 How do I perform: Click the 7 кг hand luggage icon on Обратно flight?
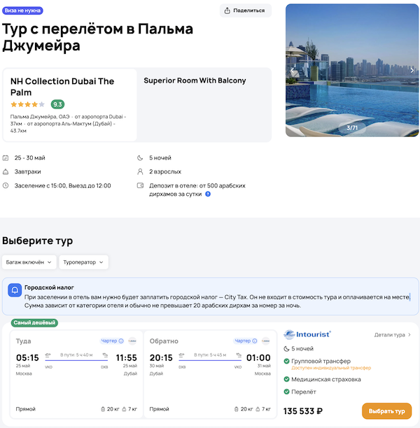tap(260, 408)
